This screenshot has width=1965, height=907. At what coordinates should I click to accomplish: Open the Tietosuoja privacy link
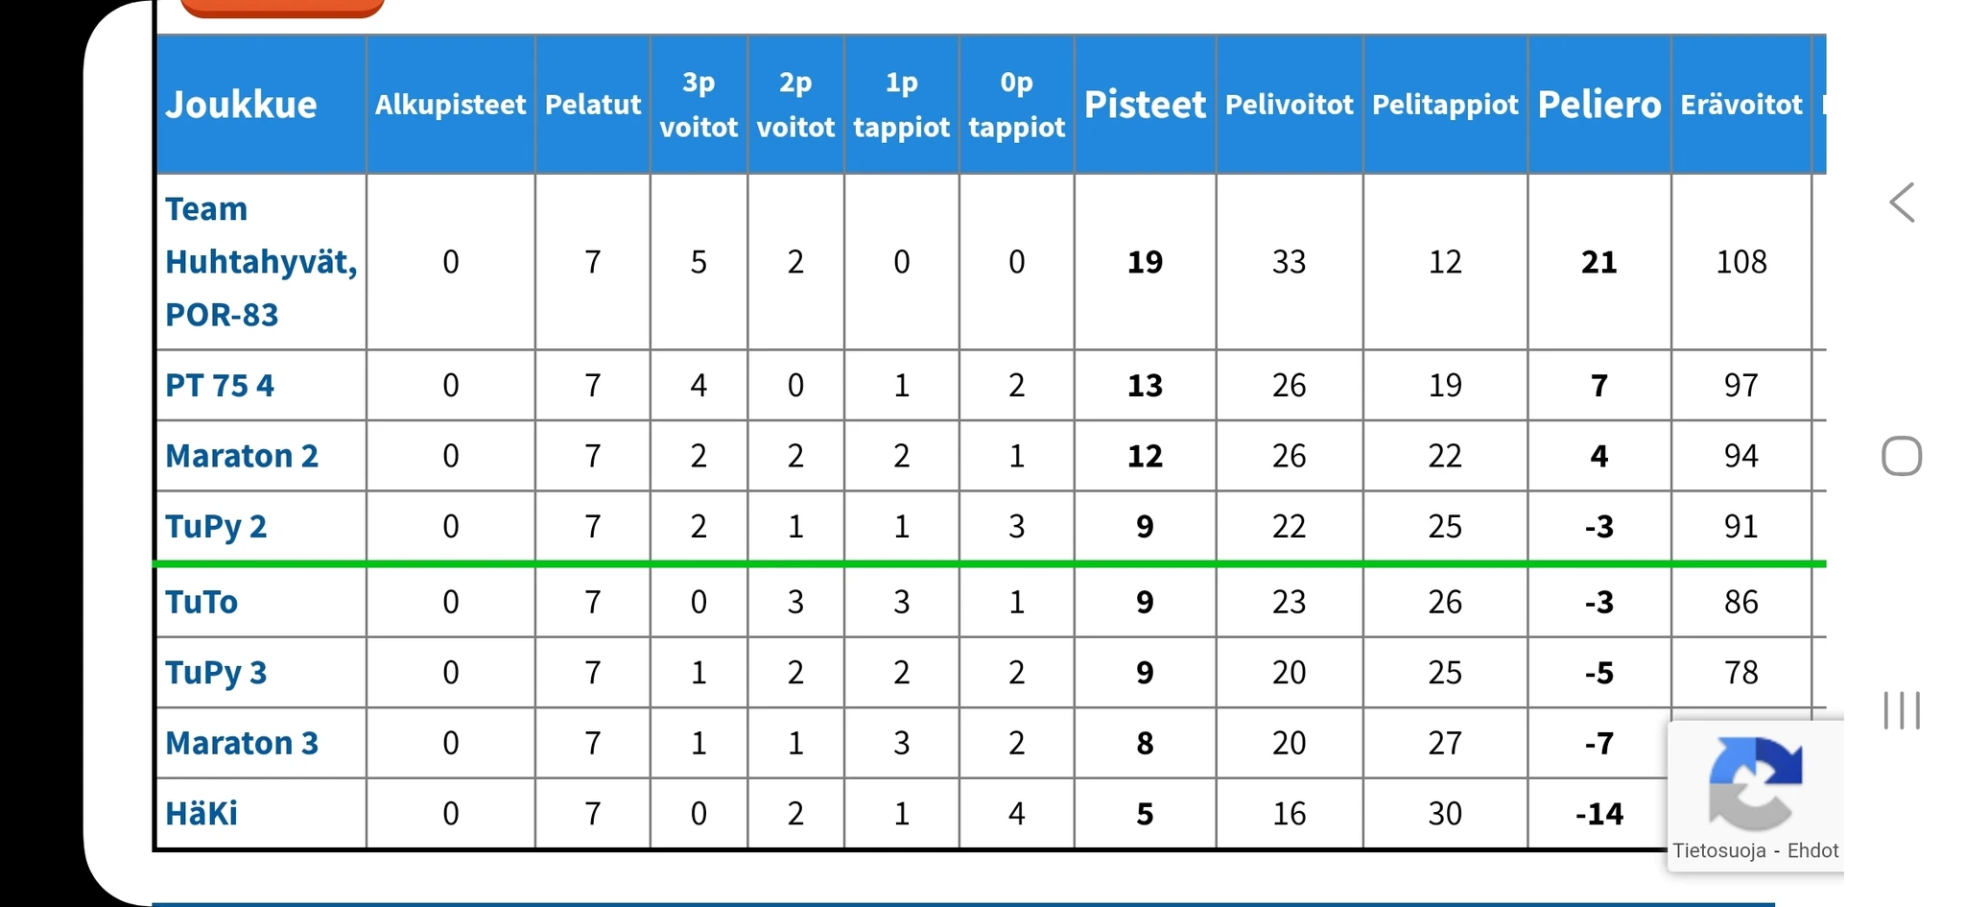click(1718, 850)
